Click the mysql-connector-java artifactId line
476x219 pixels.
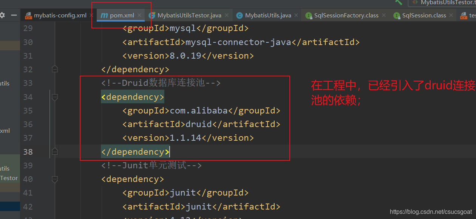click(241, 42)
